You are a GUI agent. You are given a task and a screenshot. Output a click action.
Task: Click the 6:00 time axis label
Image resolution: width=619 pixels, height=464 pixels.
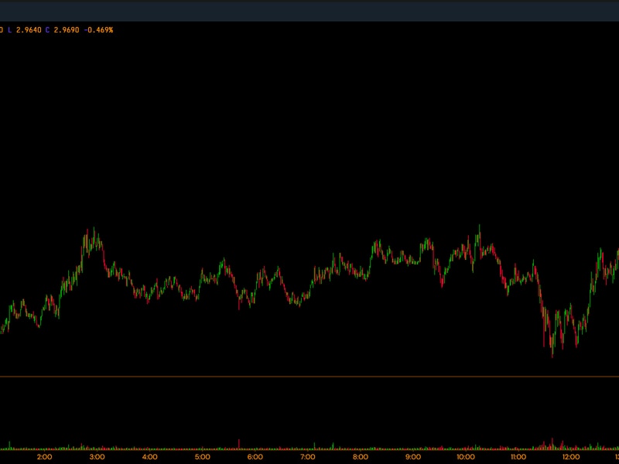(x=255, y=457)
